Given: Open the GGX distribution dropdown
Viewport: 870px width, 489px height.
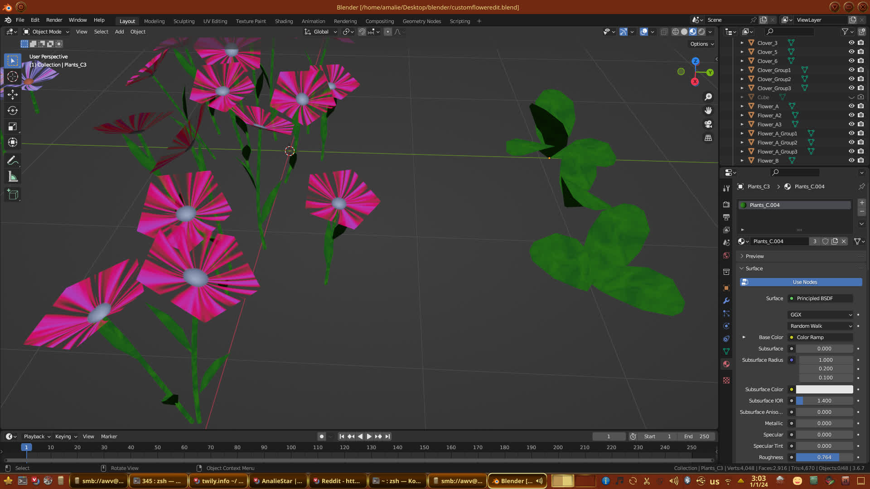Looking at the screenshot, I should pos(821,315).
